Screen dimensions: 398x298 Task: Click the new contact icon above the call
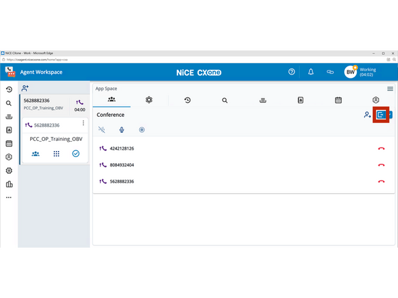(25, 88)
